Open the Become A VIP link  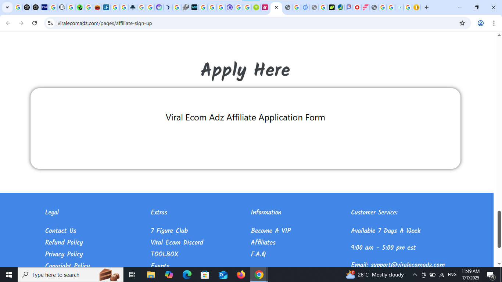(271, 231)
